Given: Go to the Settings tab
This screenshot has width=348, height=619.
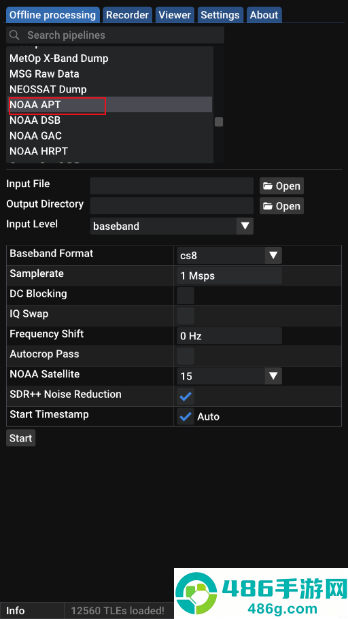Looking at the screenshot, I should coord(220,15).
